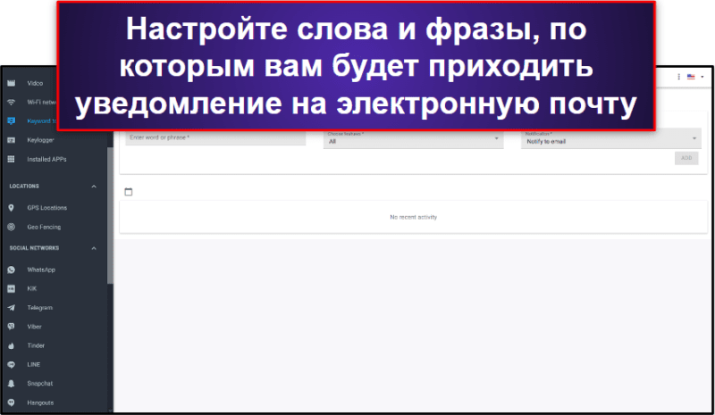Open LINE in sidebar
Image resolution: width=715 pixels, height=415 pixels.
34,364
